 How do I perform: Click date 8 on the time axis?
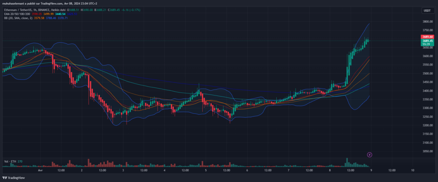pos(330,170)
